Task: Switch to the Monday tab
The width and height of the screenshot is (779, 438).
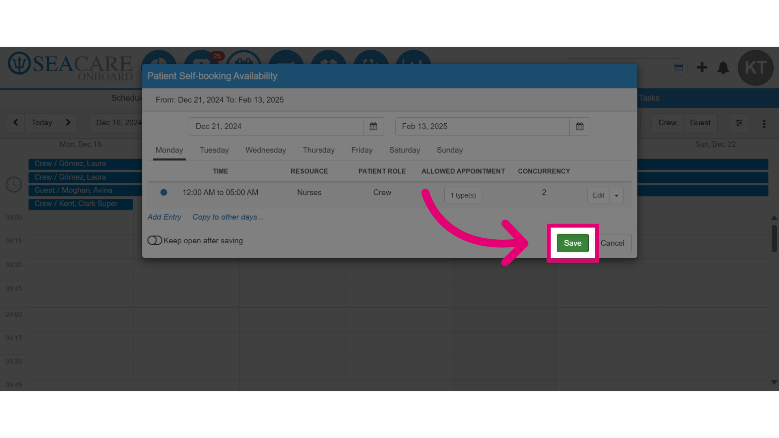Action: [169, 150]
